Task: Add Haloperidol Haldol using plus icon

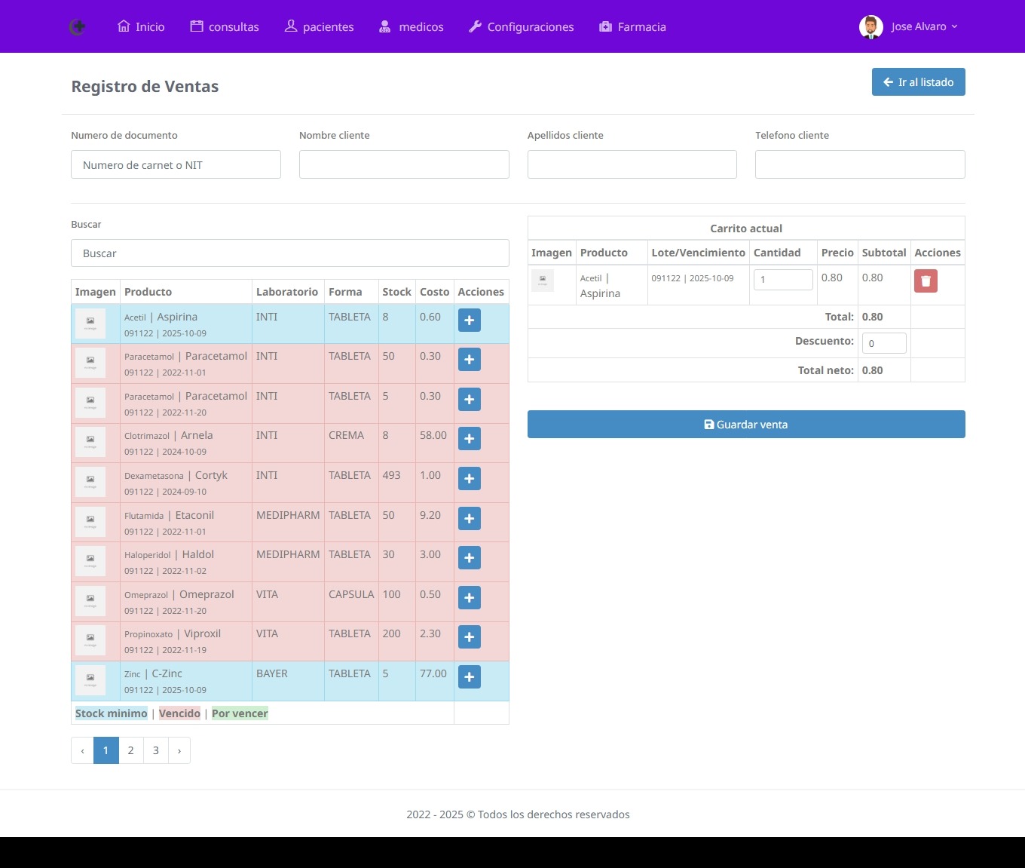Action: coord(469,558)
